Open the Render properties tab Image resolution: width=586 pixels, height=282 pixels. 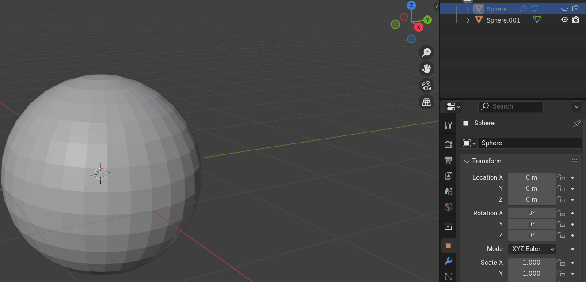click(x=448, y=144)
